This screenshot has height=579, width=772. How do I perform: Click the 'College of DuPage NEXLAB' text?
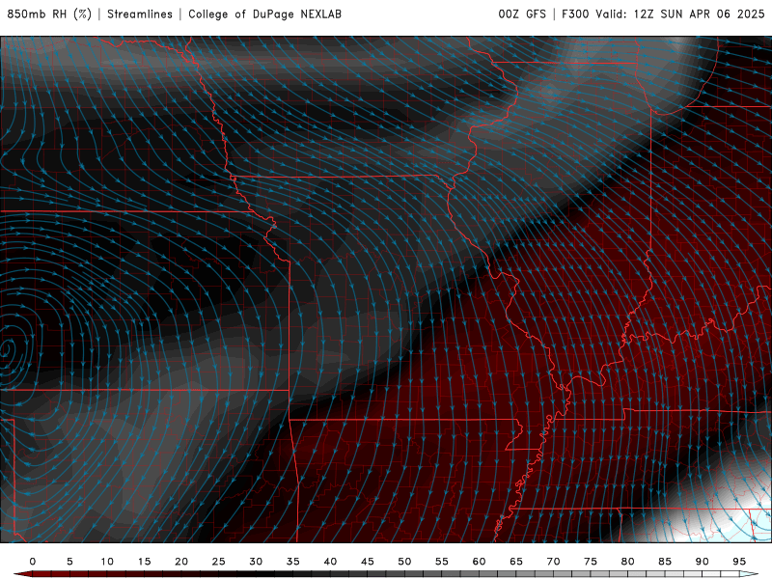[264, 14]
